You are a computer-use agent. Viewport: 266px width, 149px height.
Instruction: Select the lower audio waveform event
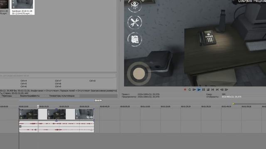coord(57,130)
